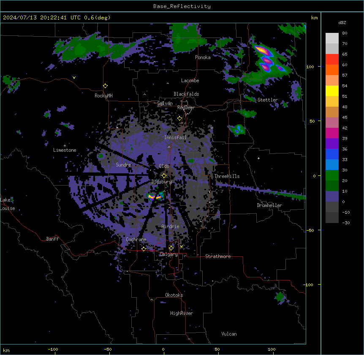Click the Lake Louise label
The height and width of the screenshot is (355, 364).
[8, 204]
